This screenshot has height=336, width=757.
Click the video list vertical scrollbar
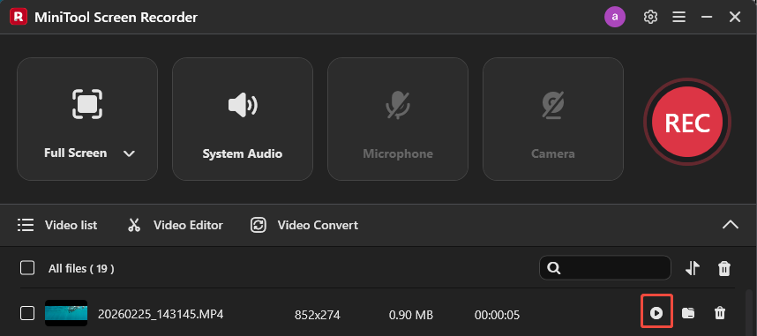coord(749,312)
